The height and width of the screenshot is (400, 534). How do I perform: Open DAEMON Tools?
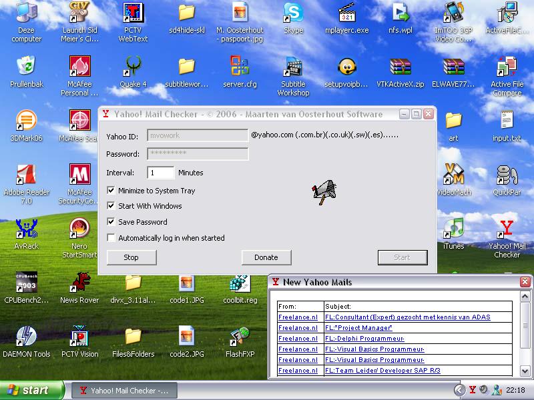(27, 337)
